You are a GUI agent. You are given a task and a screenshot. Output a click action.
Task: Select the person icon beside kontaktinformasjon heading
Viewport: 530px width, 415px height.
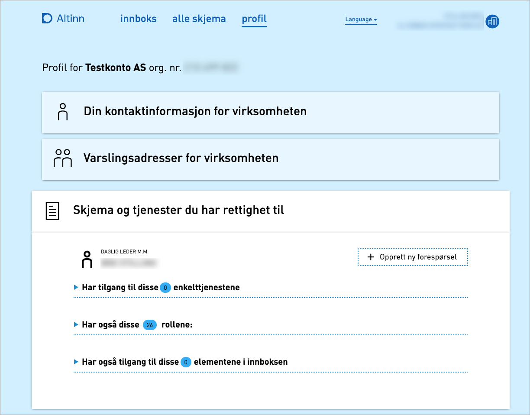(x=63, y=112)
